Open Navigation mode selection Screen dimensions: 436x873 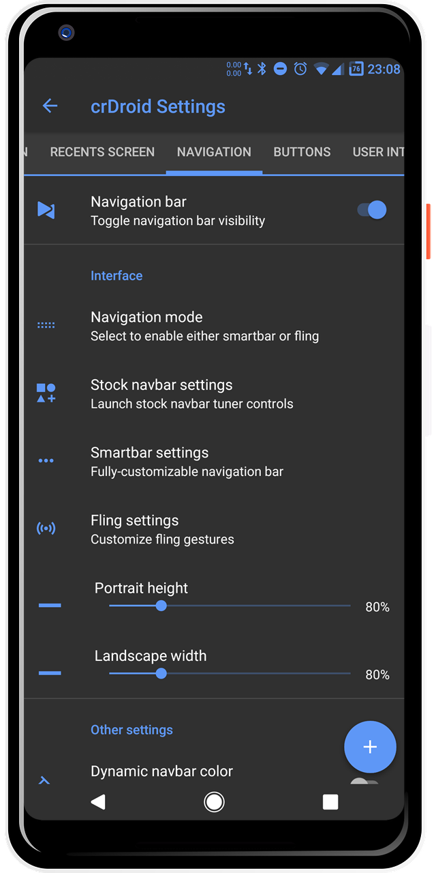click(204, 325)
